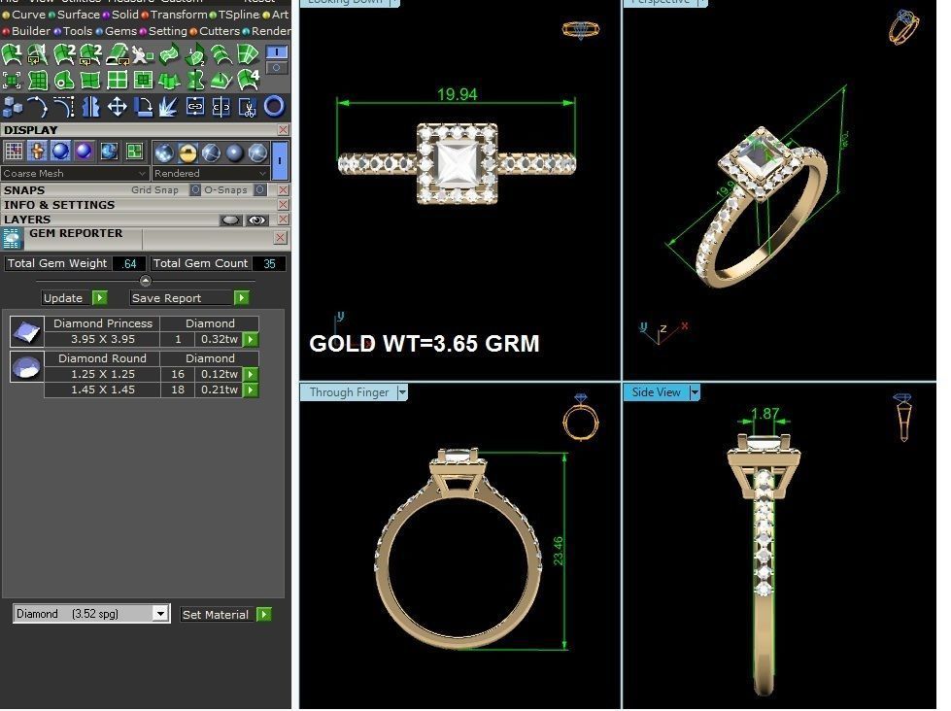951x711 pixels.
Task: Close the SNAPS panel
Action: 283,189
